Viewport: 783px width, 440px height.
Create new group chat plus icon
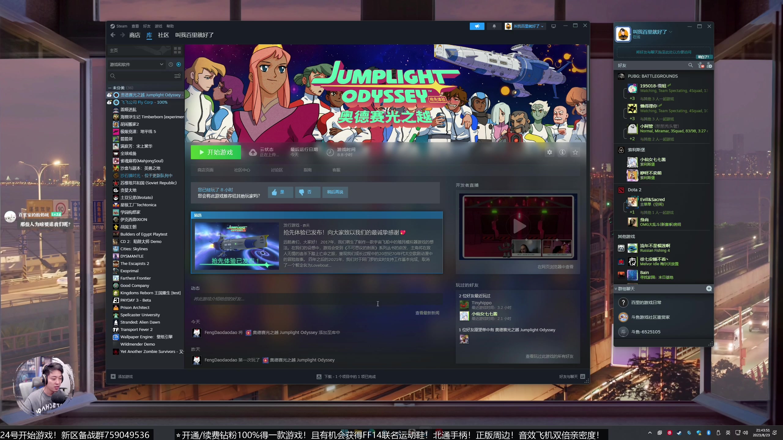click(x=709, y=289)
